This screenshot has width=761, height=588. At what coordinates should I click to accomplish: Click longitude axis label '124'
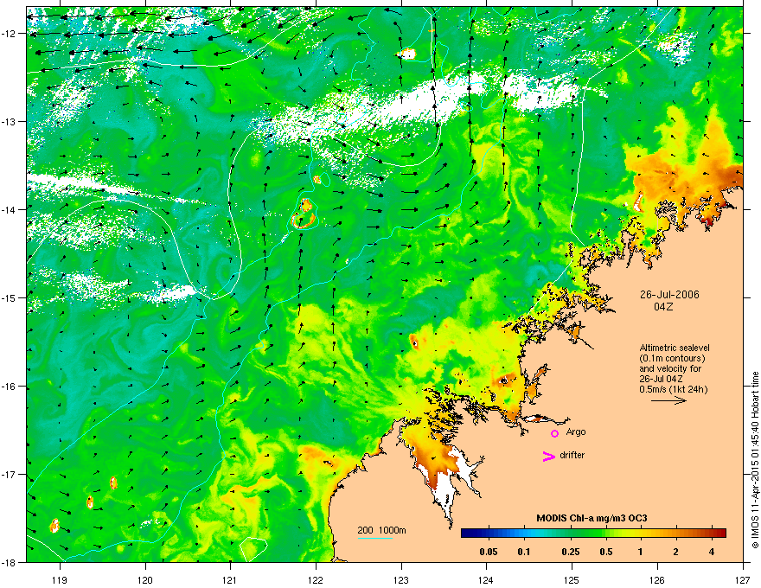487,579
